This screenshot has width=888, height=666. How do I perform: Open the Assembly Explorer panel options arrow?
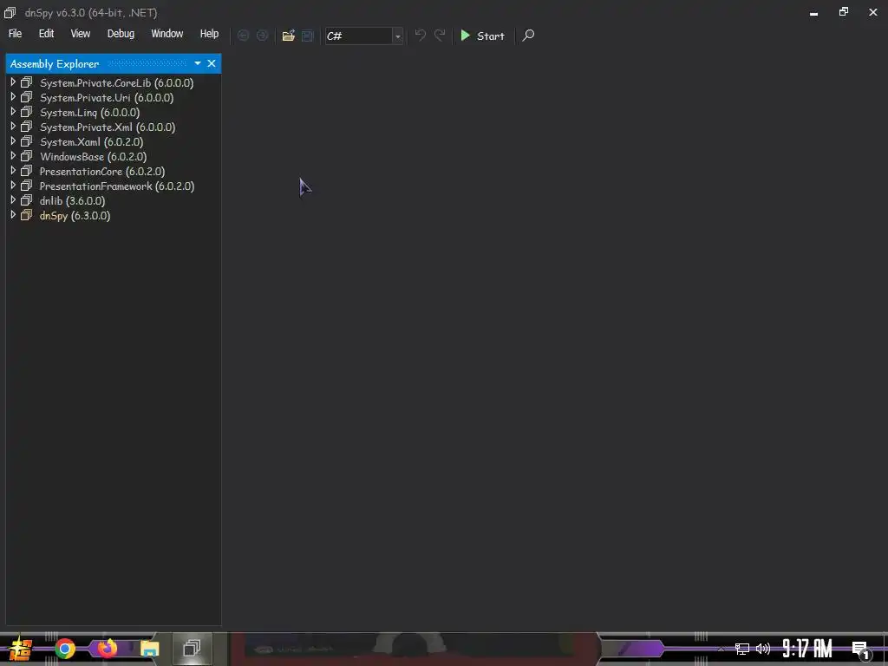198,63
